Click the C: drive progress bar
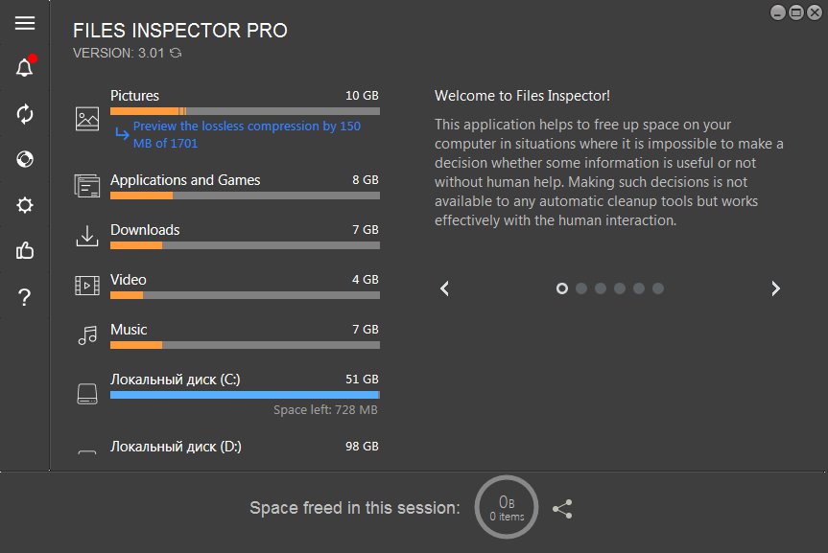 click(245, 394)
